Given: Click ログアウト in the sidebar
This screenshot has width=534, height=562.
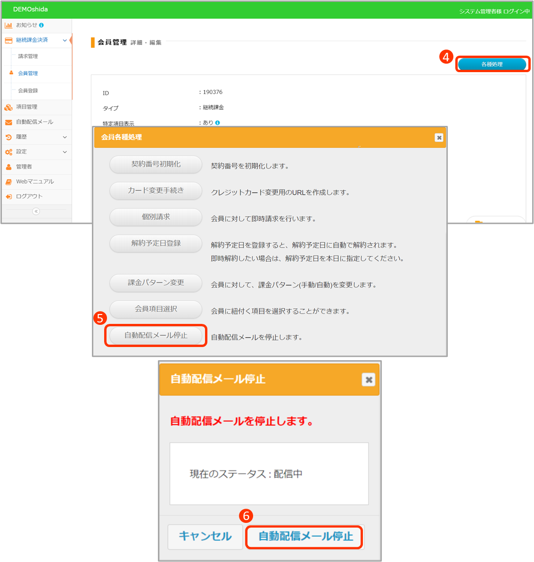Looking at the screenshot, I should 29,197.
